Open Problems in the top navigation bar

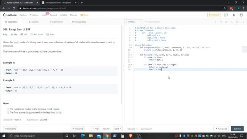tap(34, 15)
